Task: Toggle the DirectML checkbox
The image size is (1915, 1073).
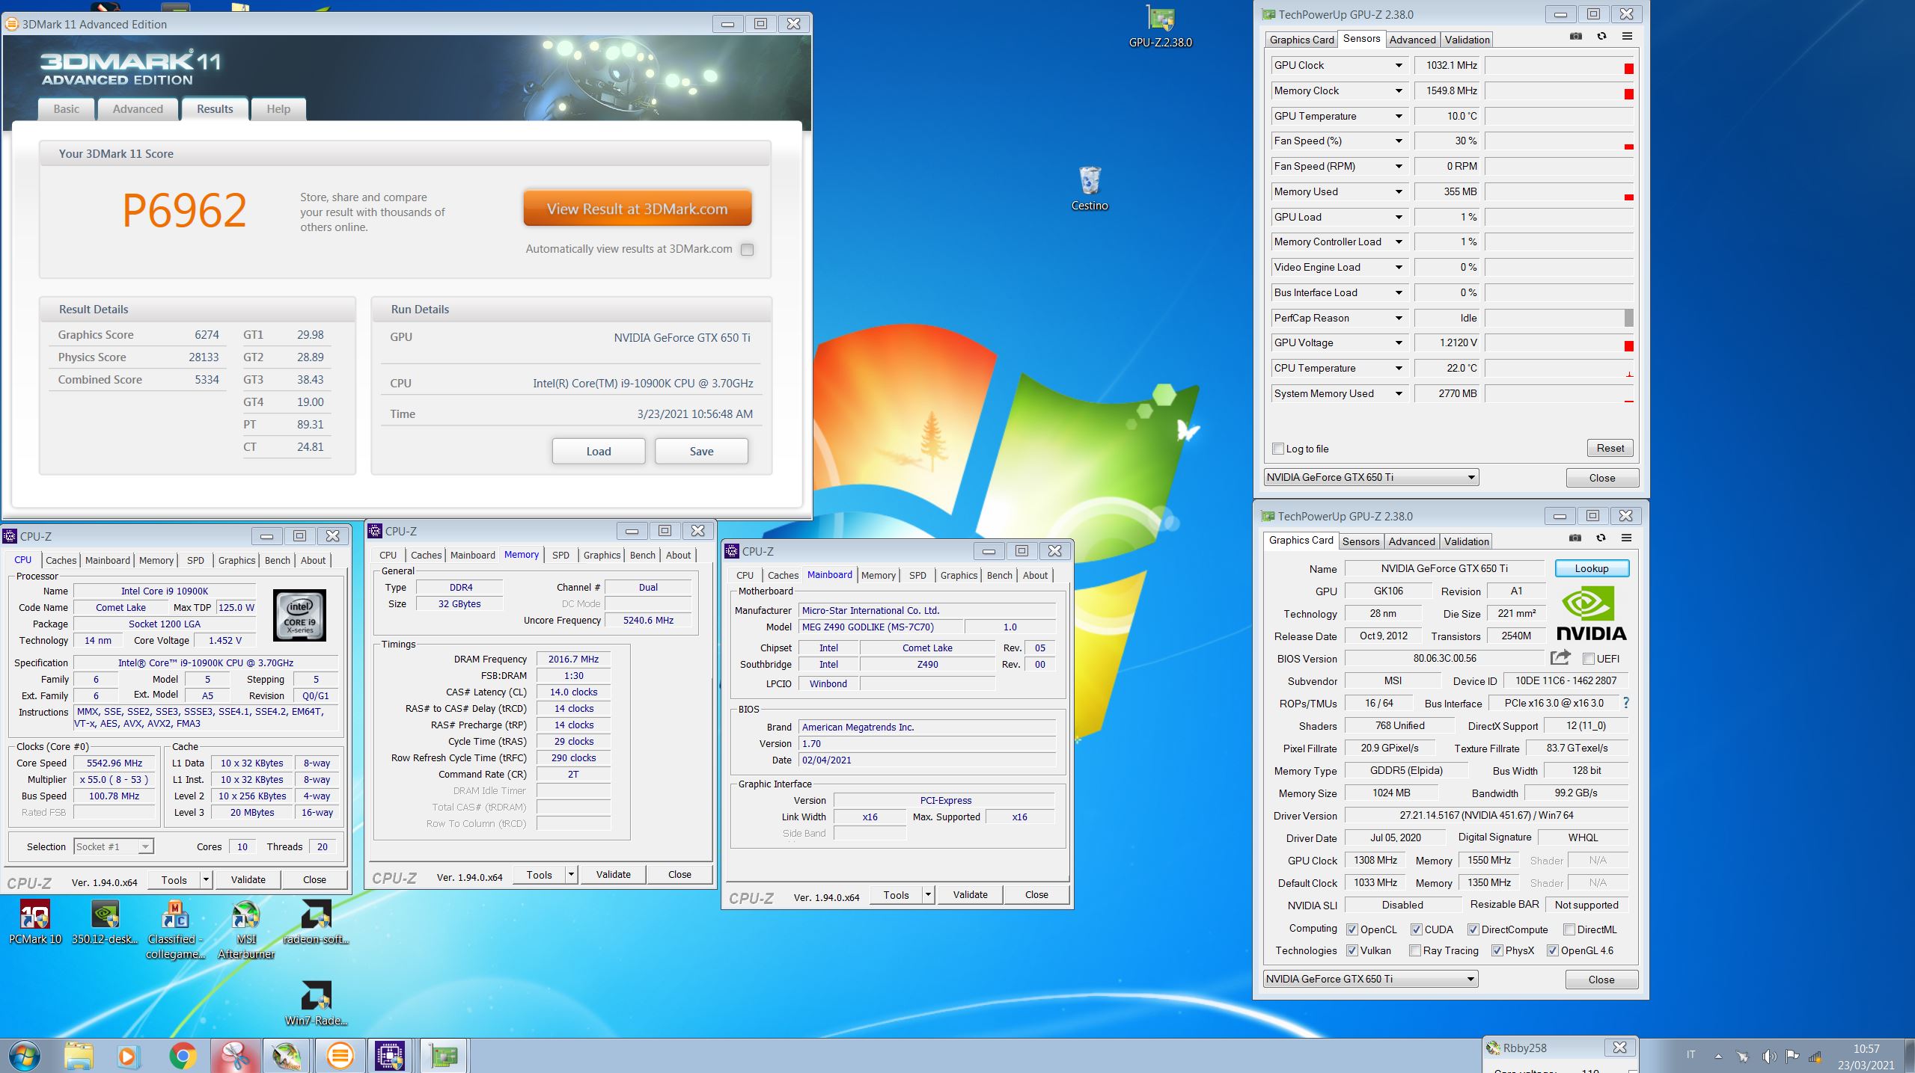Action: [1569, 929]
